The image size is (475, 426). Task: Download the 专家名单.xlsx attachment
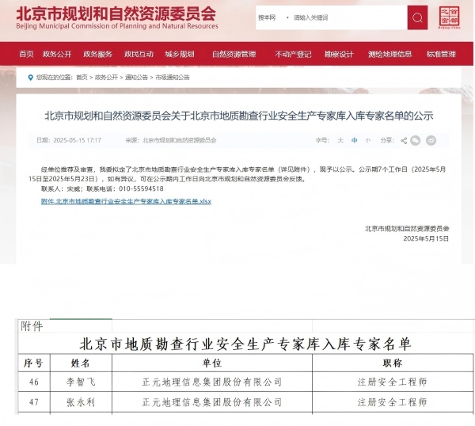click(x=126, y=202)
